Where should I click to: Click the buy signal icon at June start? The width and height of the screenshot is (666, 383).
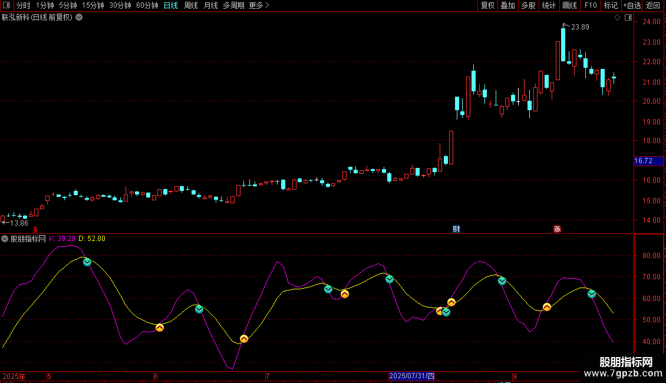tap(160, 328)
